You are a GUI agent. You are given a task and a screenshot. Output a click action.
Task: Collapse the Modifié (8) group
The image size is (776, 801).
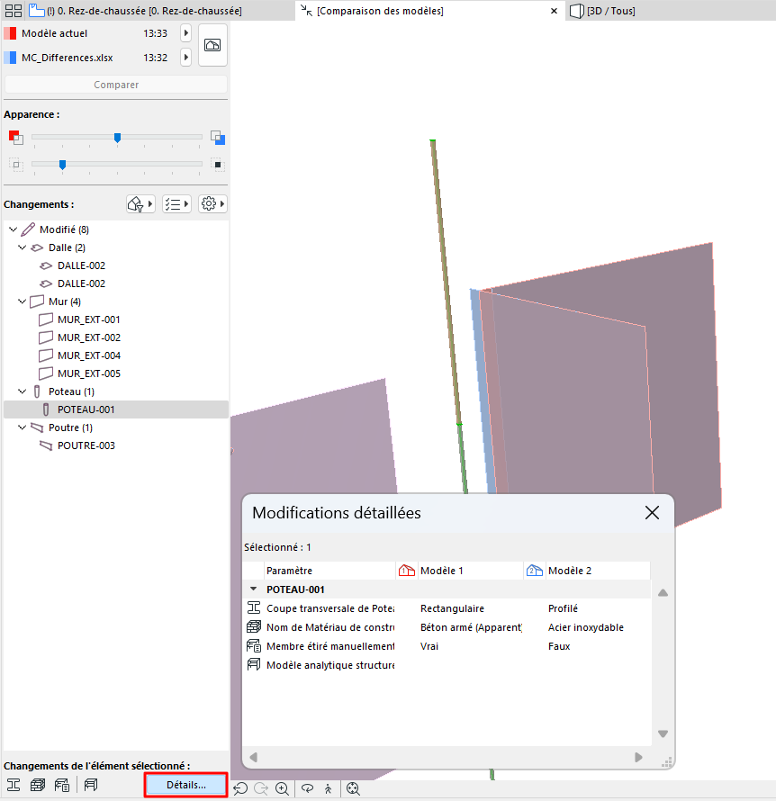coord(14,229)
